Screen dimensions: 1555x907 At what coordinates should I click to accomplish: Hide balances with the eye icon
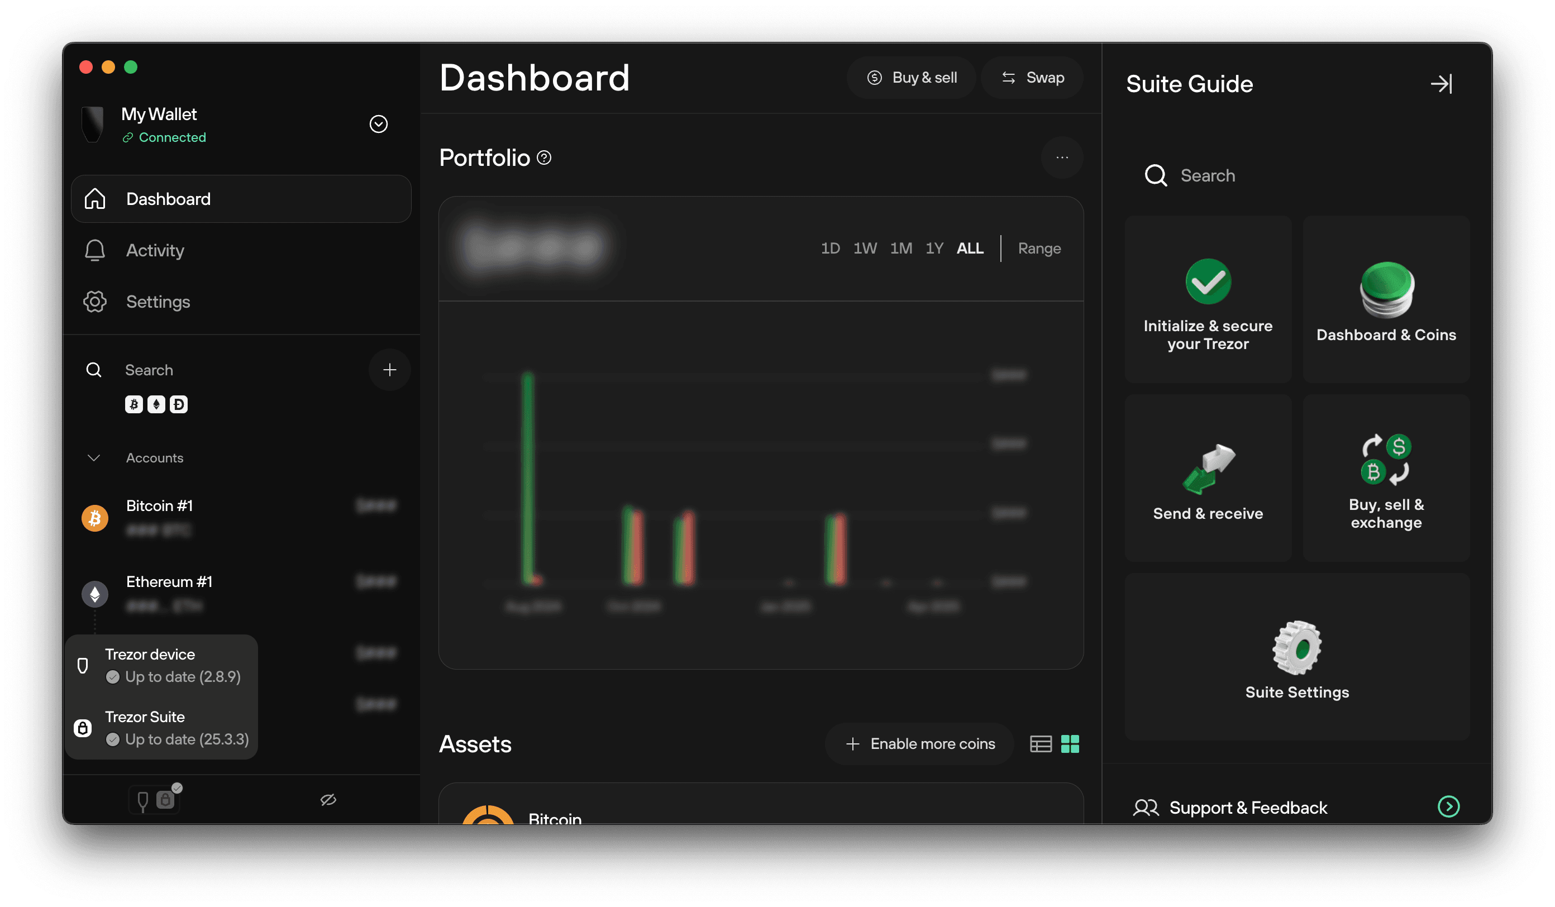[x=328, y=799]
